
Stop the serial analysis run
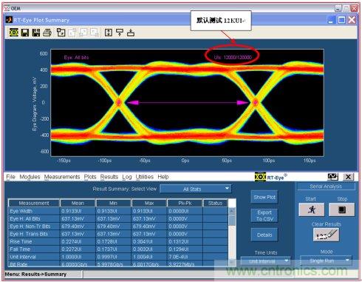[342, 209]
